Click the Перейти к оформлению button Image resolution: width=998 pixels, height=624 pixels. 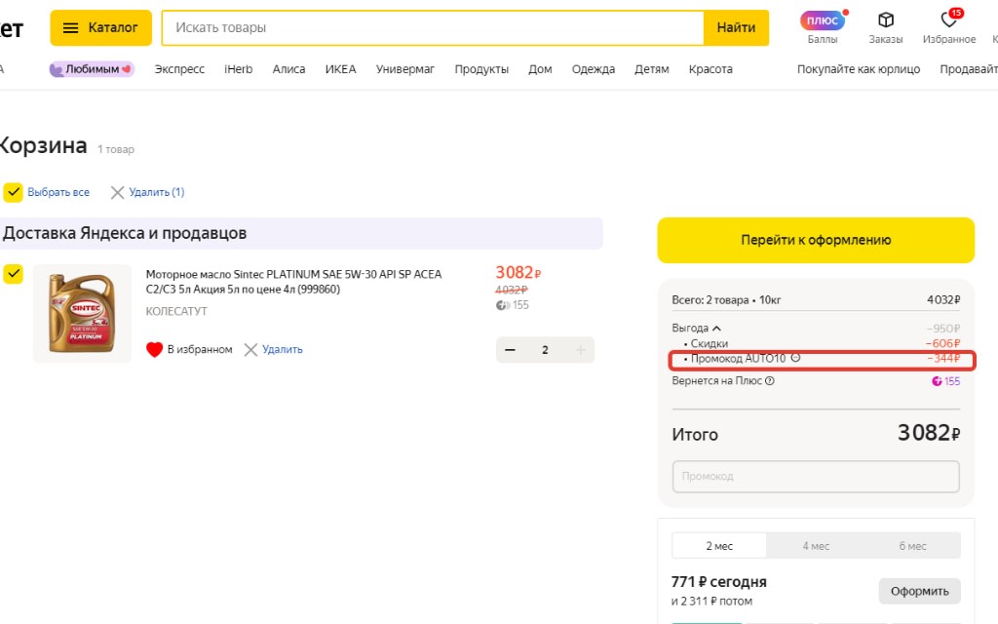click(x=816, y=240)
